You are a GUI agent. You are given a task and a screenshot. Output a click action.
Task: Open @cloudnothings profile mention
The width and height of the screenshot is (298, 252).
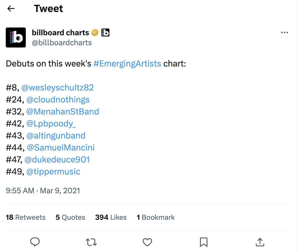click(58, 99)
